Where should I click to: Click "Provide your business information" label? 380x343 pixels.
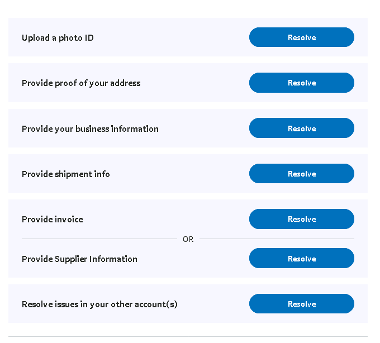tap(90, 129)
